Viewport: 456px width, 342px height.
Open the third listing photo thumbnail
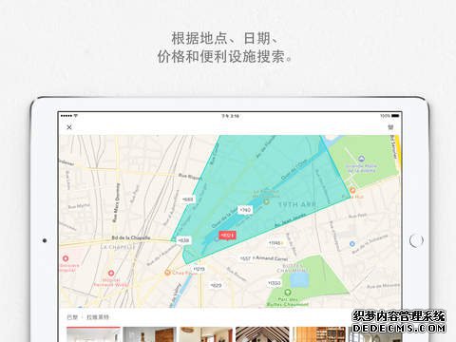tap(206, 334)
